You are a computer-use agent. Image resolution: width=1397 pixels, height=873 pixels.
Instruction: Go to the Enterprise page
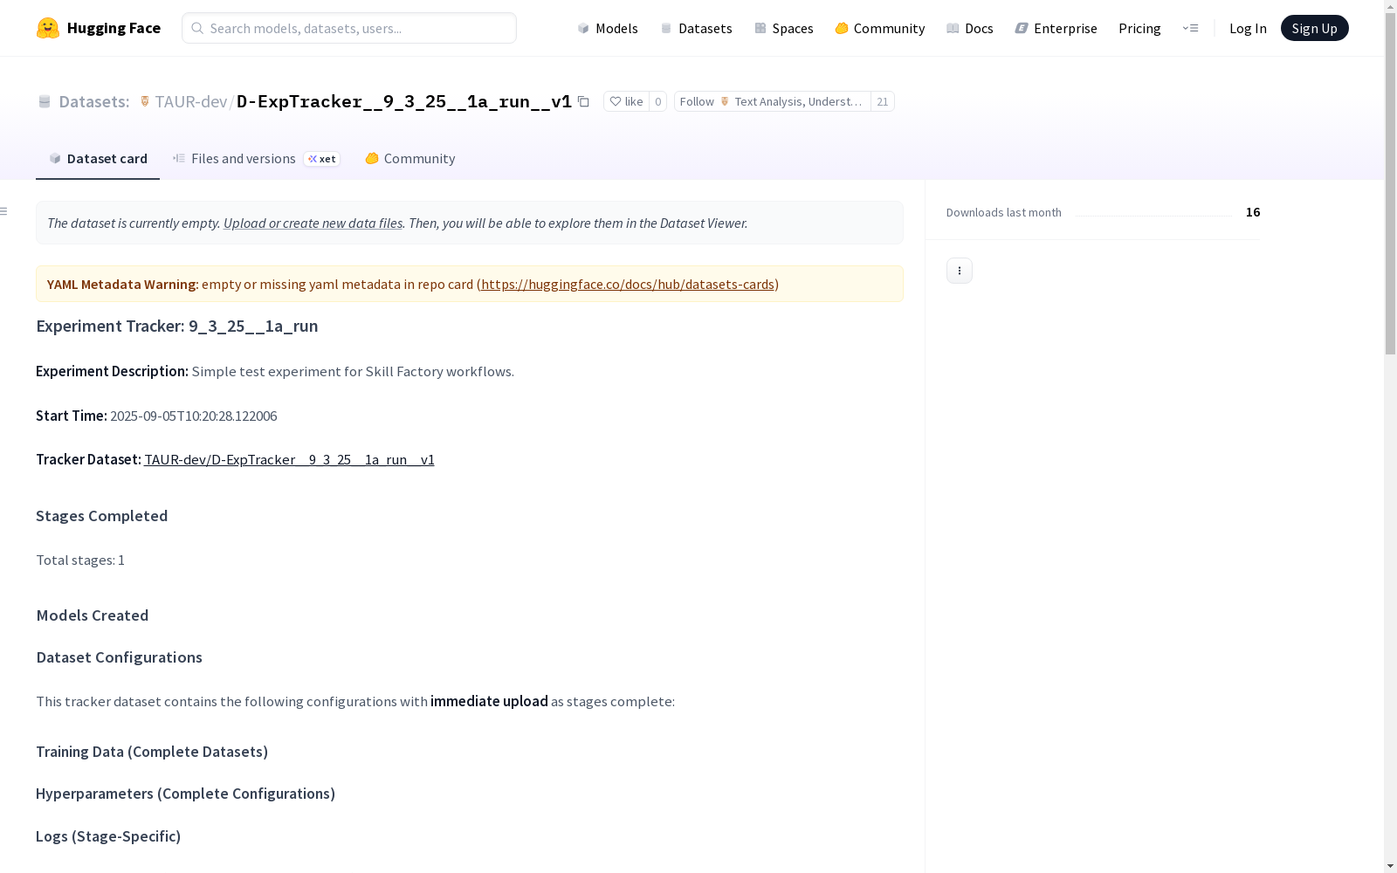[x=1056, y=28]
